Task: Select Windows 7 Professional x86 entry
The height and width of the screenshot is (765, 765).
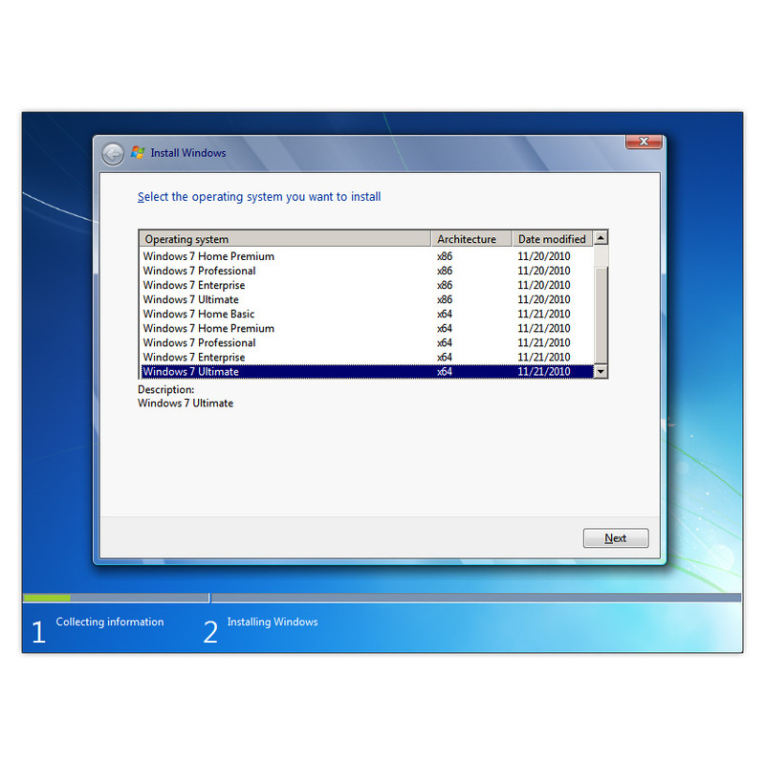Action: (x=367, y=271)
